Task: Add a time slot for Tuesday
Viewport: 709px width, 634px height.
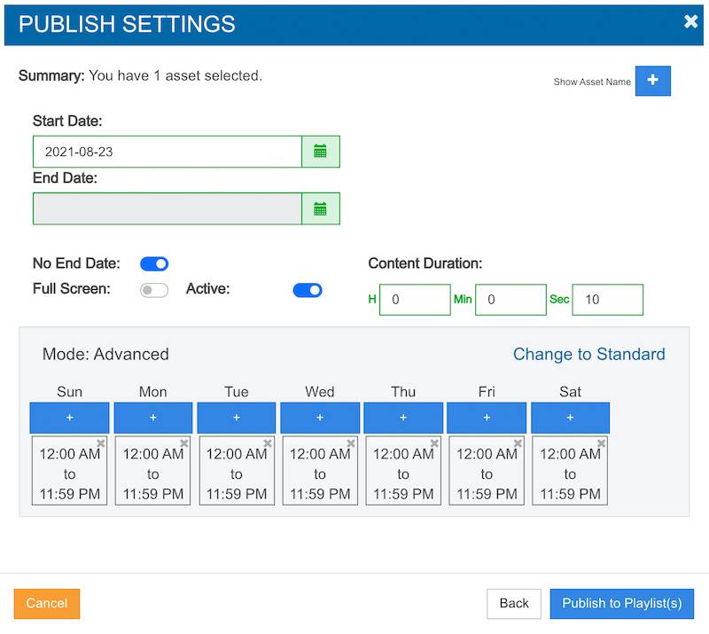Action: click(x=237, y=417)
